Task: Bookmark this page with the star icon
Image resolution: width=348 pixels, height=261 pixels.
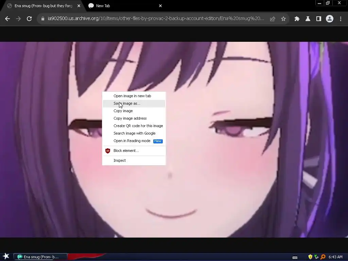Action: click(283, 19)
